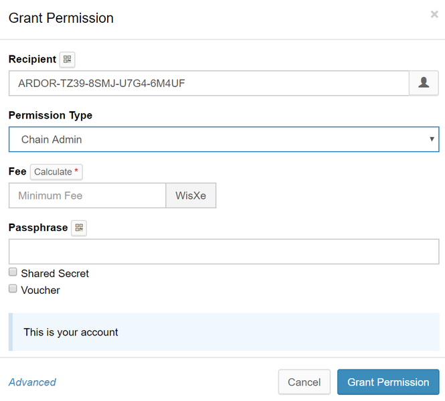This screenshot has width=445, height=401.
Task: Click the Grant Permission dialog title
Action: (61, 18)
